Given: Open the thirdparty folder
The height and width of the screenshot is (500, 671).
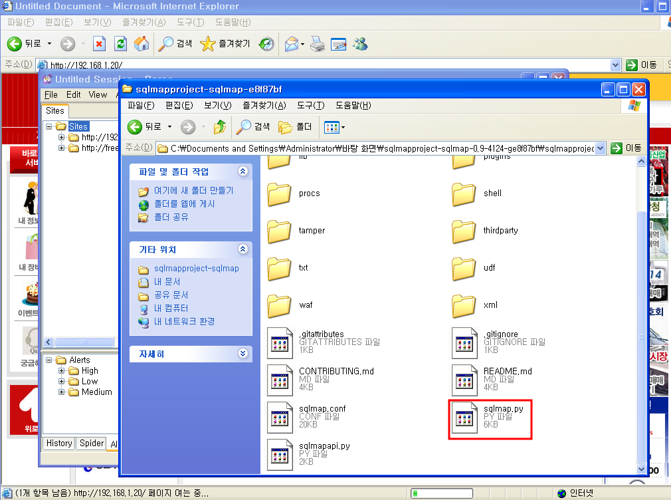Looking at the screenshot, I should [x=464, y=231].
